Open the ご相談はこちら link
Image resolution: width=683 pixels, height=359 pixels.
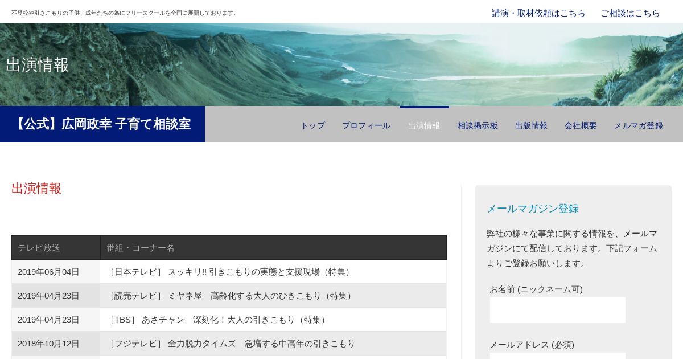(630, 13)
